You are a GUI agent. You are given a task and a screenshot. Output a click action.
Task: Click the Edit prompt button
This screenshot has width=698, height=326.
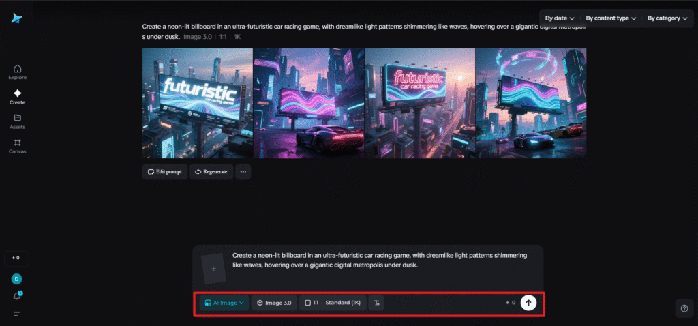pyautogui.click(x=164, y=171)
